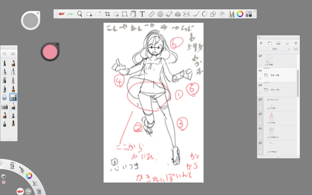
Task: Click the red Undo arrow in the top toolbar
Action: (61, 14)
